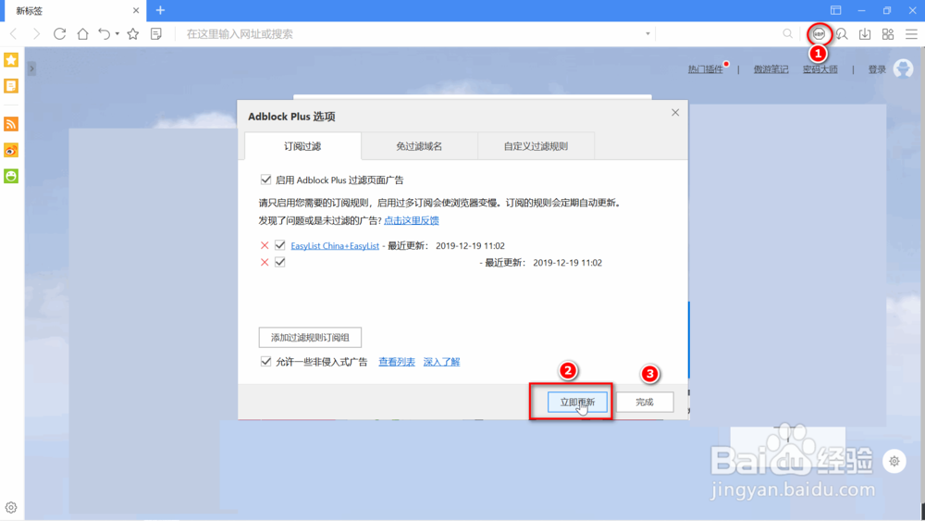925x521 pixels.
Task: Open the reader mode note icon
Action: point(156,33)
